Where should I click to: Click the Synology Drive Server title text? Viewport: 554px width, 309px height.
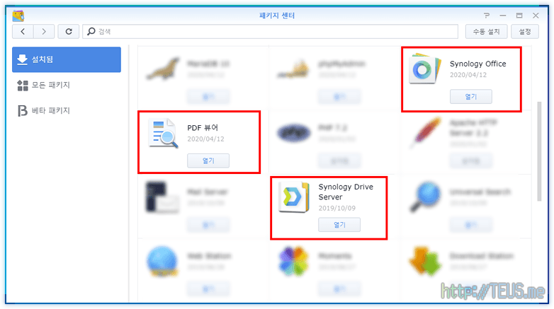tap(346, 192)
